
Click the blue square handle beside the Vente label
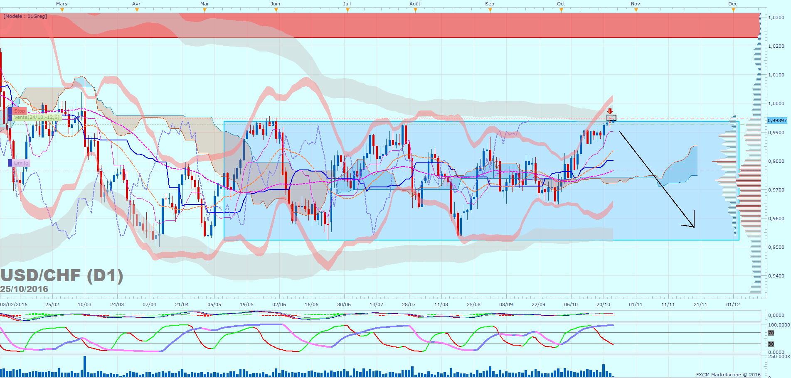click(x=10, y=118)
